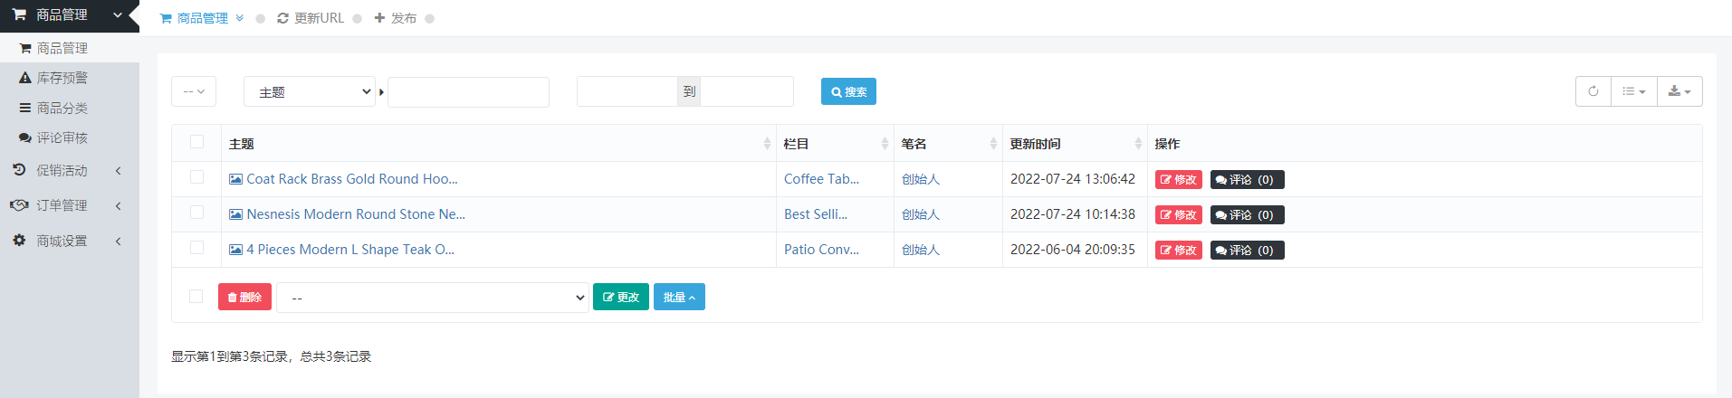Click image icon beside Coat Rack title

(x=235, y=179)
